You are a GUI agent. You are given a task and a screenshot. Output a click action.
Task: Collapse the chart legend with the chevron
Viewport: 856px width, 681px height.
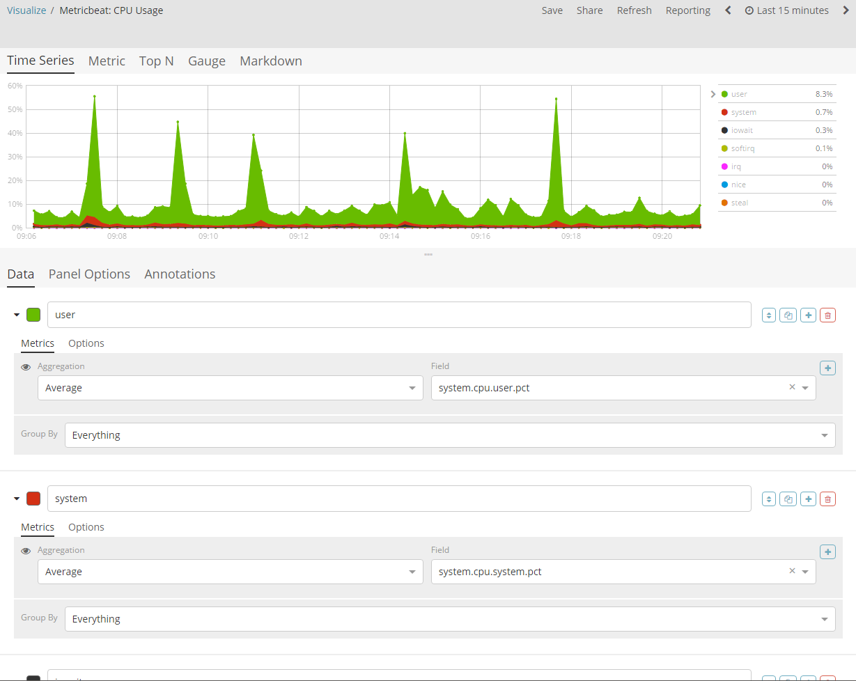pyautogui.click(x=713, y=93)
